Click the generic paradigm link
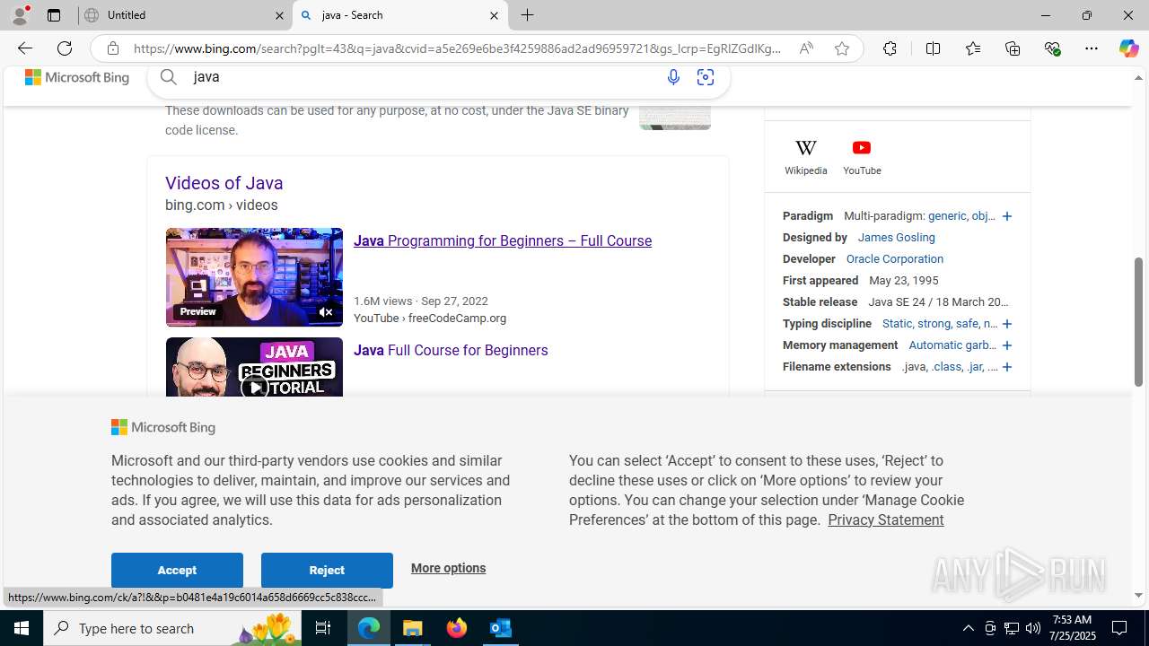This screenshot has height=646, width=1149. (947, 216)
